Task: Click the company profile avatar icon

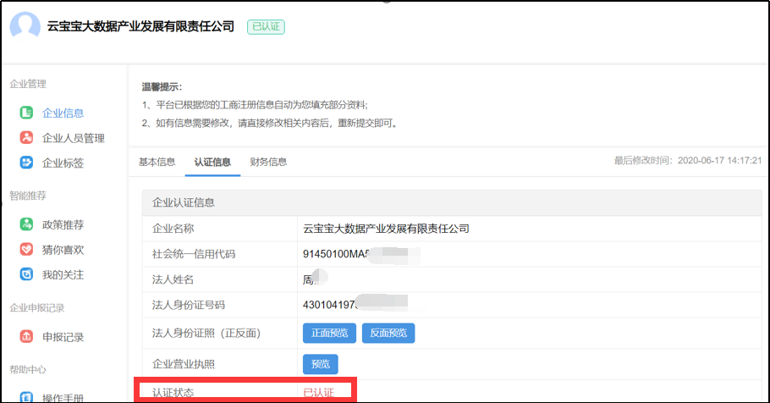Action: click(x=25, y=26)
